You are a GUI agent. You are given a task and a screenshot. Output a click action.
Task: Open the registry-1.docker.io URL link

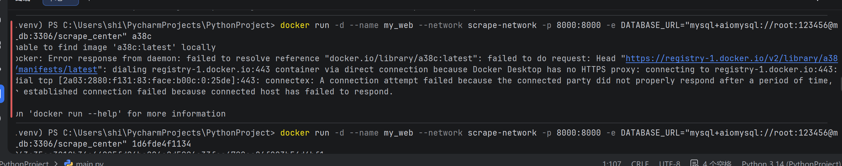pos(731,59)
